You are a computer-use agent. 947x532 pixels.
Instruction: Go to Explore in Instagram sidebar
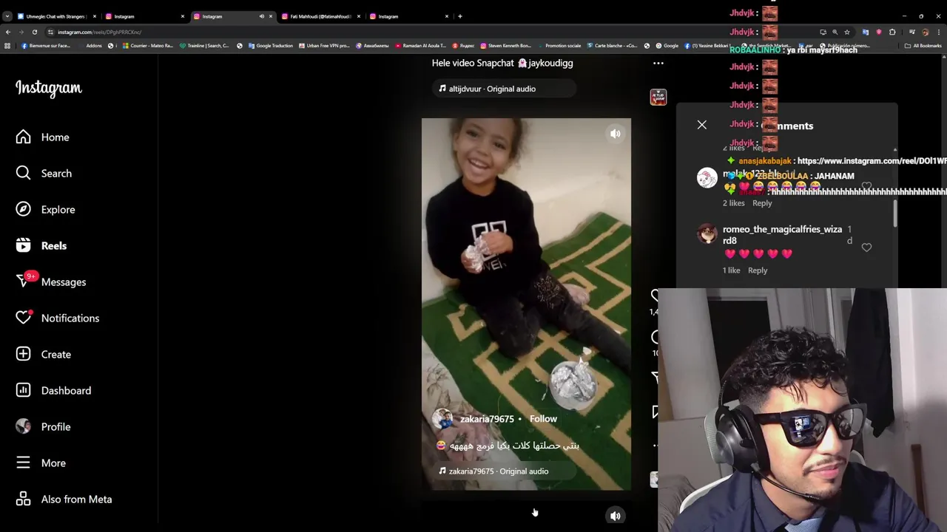click(46, 209)
